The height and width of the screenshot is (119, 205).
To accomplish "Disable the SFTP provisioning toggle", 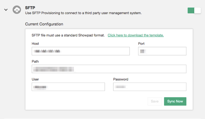I will click(194, 10).
